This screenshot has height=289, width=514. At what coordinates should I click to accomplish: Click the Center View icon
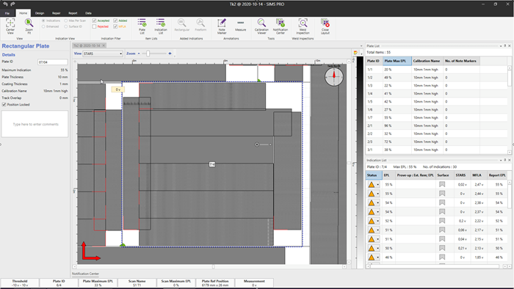point(10,23)
